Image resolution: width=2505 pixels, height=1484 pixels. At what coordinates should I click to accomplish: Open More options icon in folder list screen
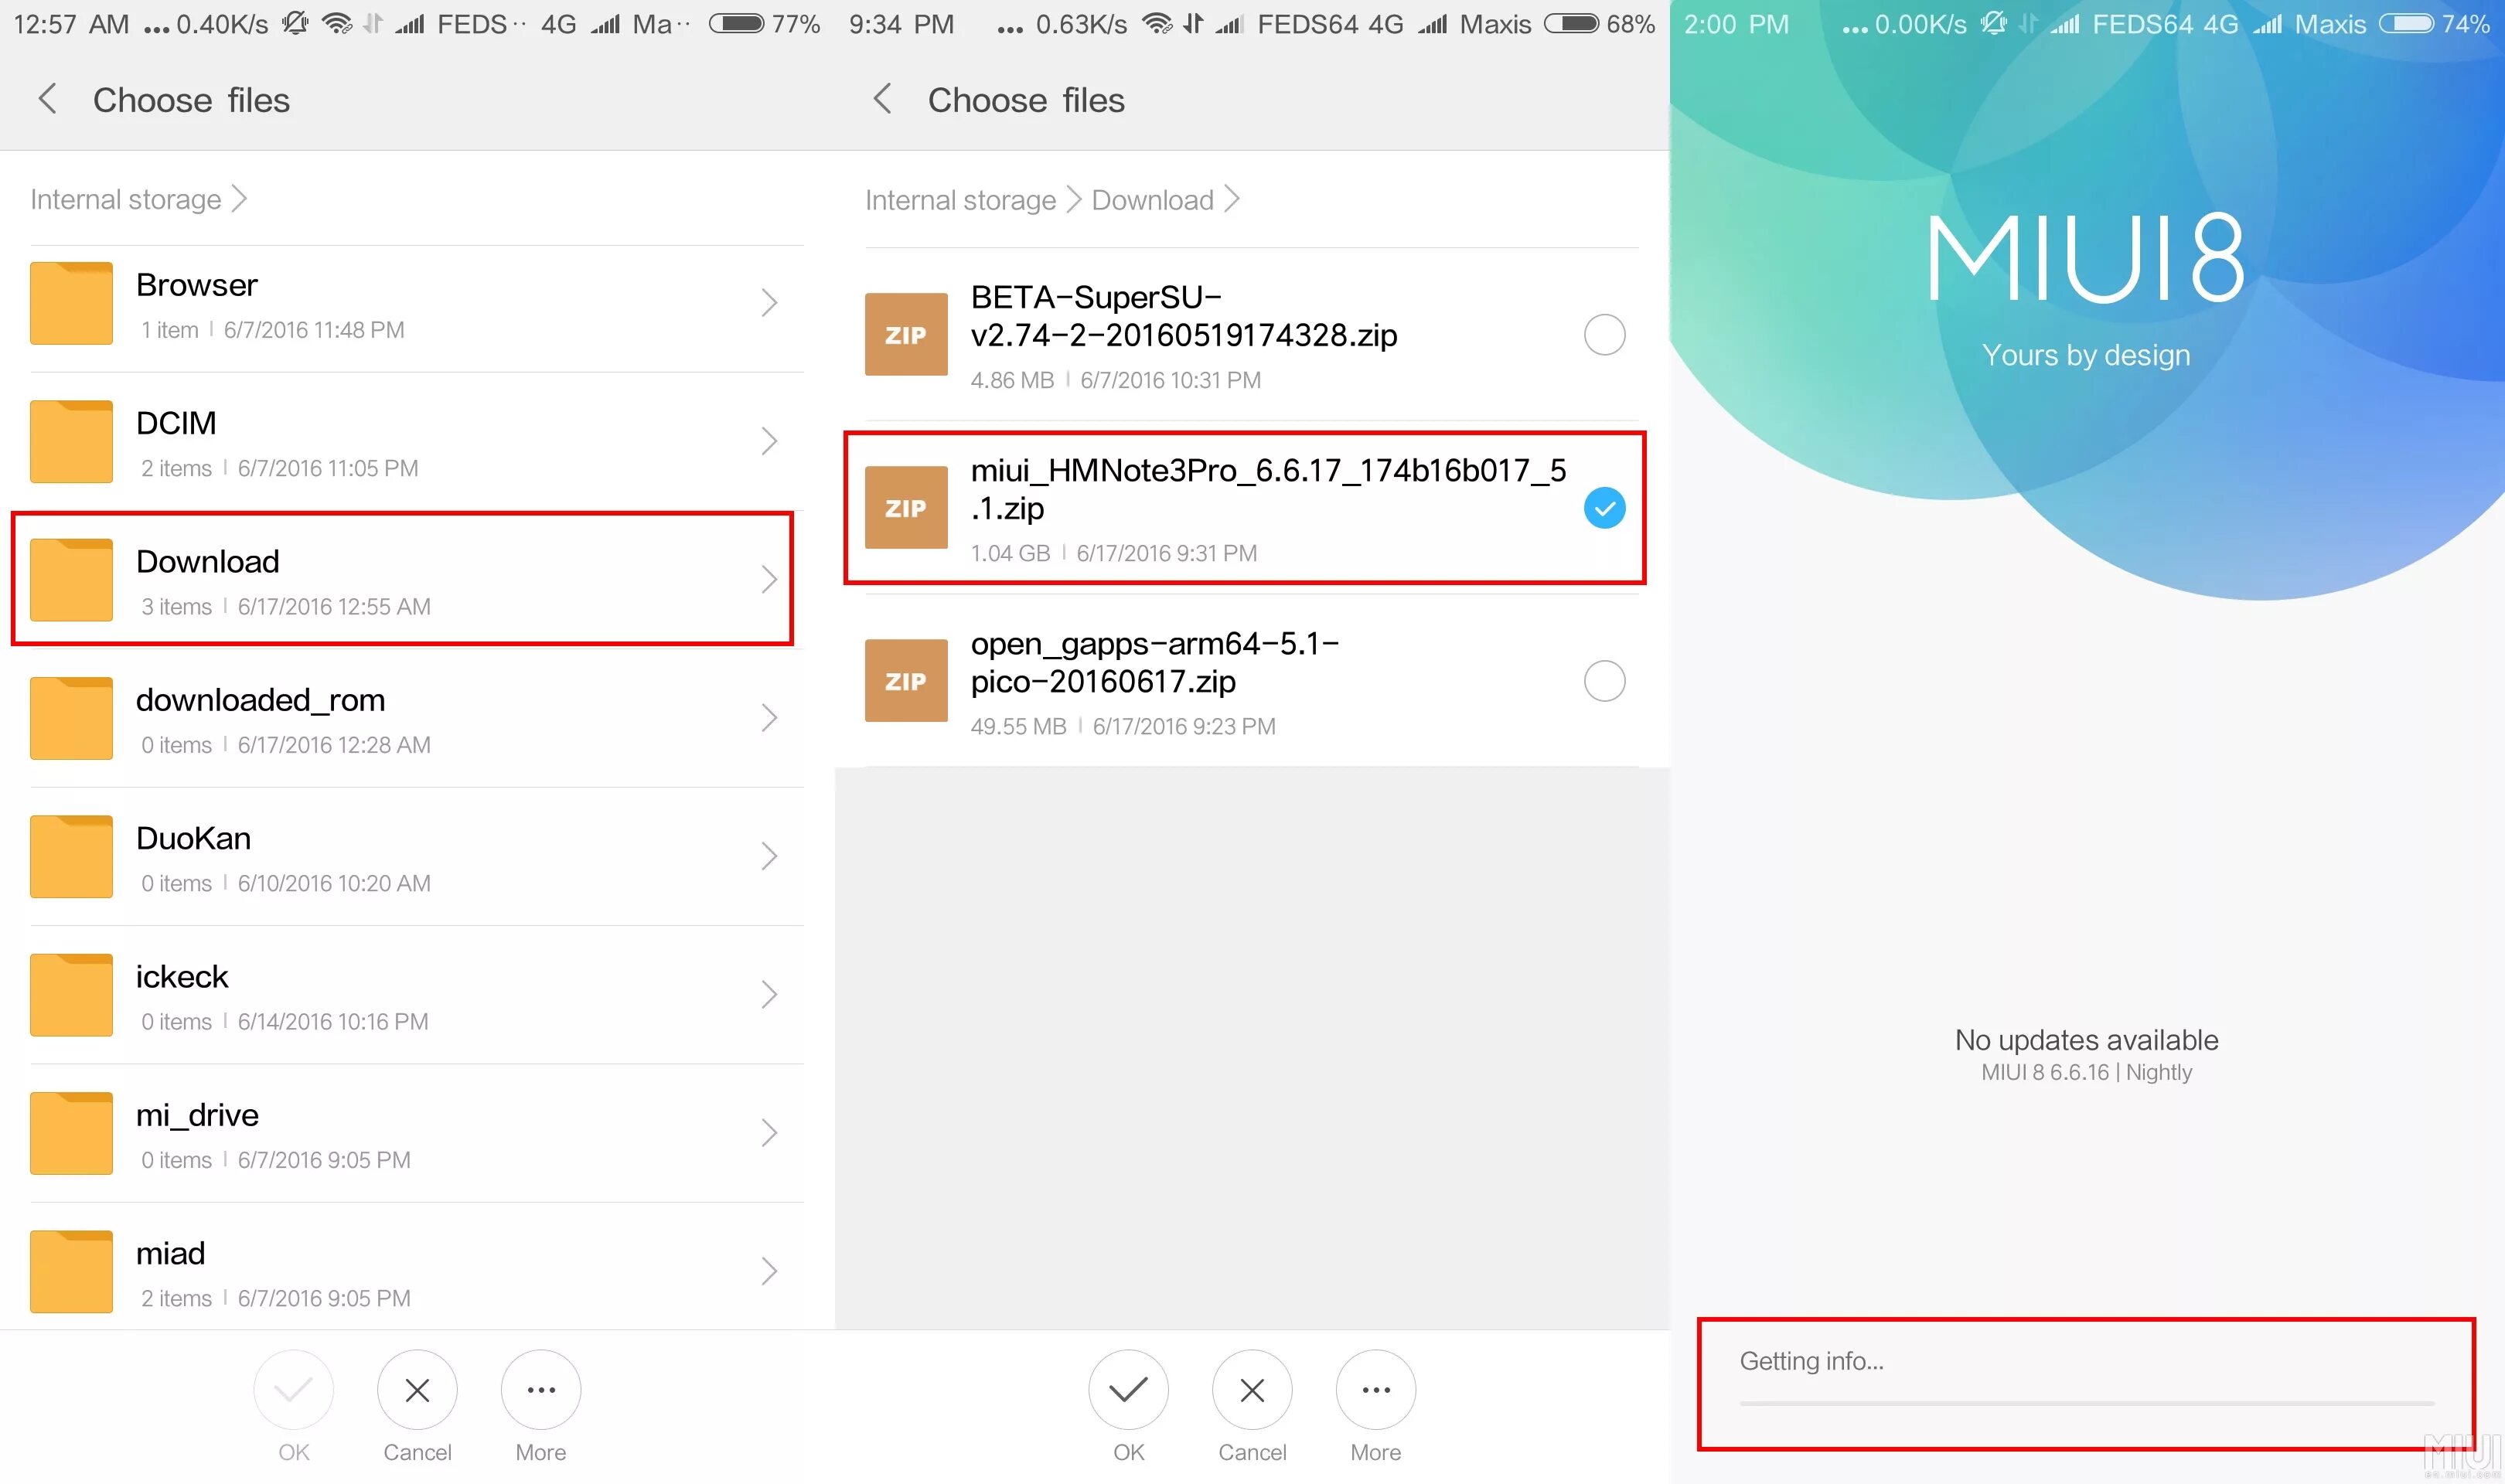pos(541,1389)
